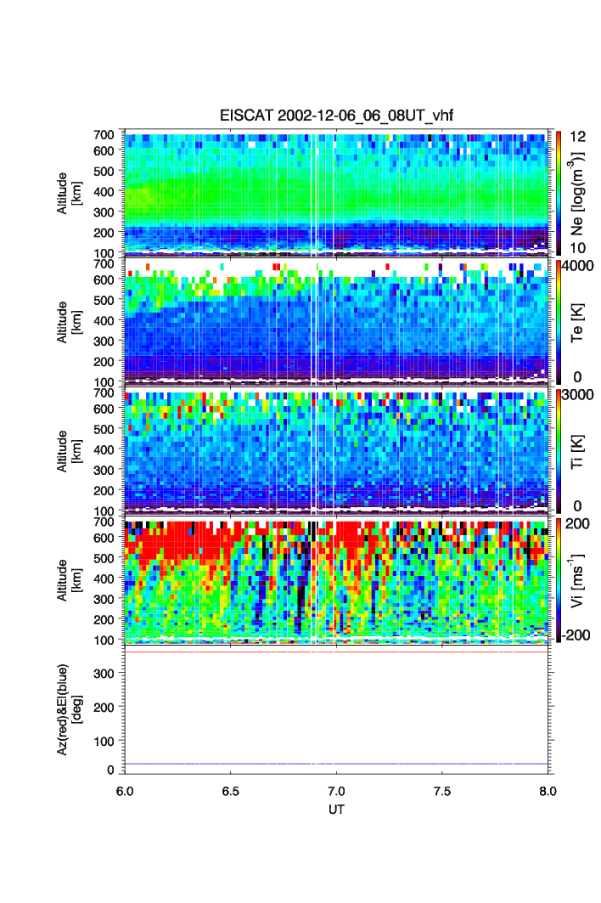
Task: Select the ion temperature (Ti) plot panel
Action: pos(338,450)
